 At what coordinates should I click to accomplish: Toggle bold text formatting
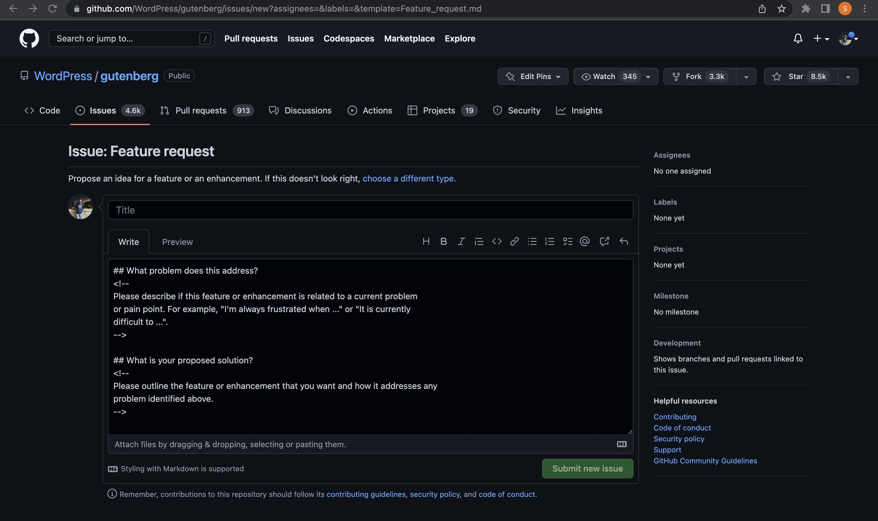(443, 241)
